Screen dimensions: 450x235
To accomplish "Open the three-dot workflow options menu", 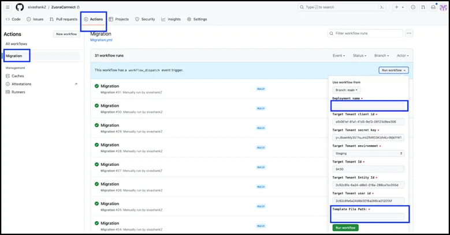I will click(409, 33).
